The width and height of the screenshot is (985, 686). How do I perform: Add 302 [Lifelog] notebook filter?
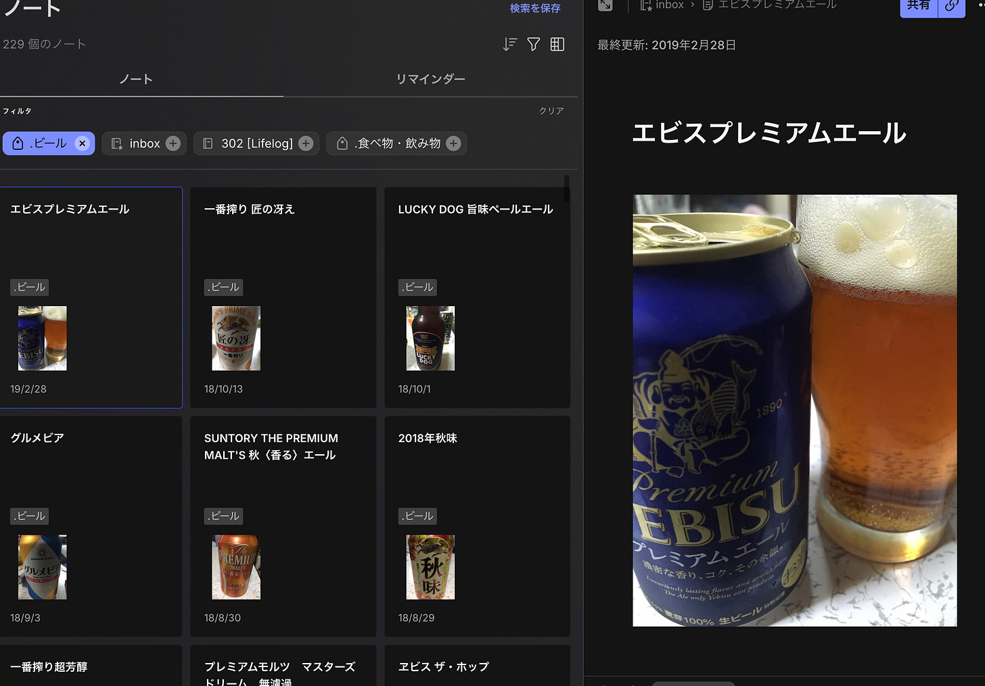click(306, 143)
